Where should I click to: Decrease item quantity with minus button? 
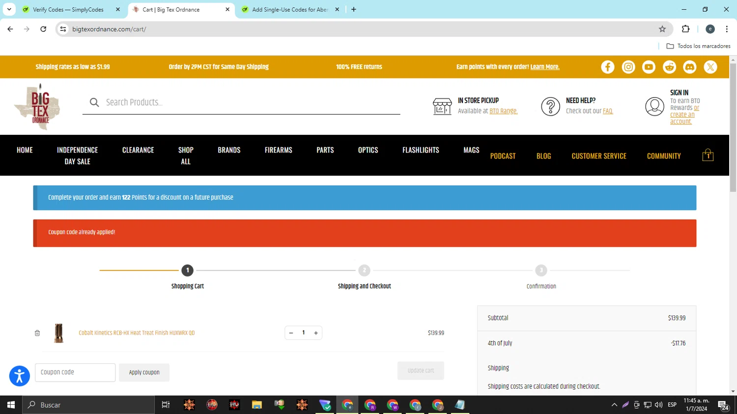(291, 333)
